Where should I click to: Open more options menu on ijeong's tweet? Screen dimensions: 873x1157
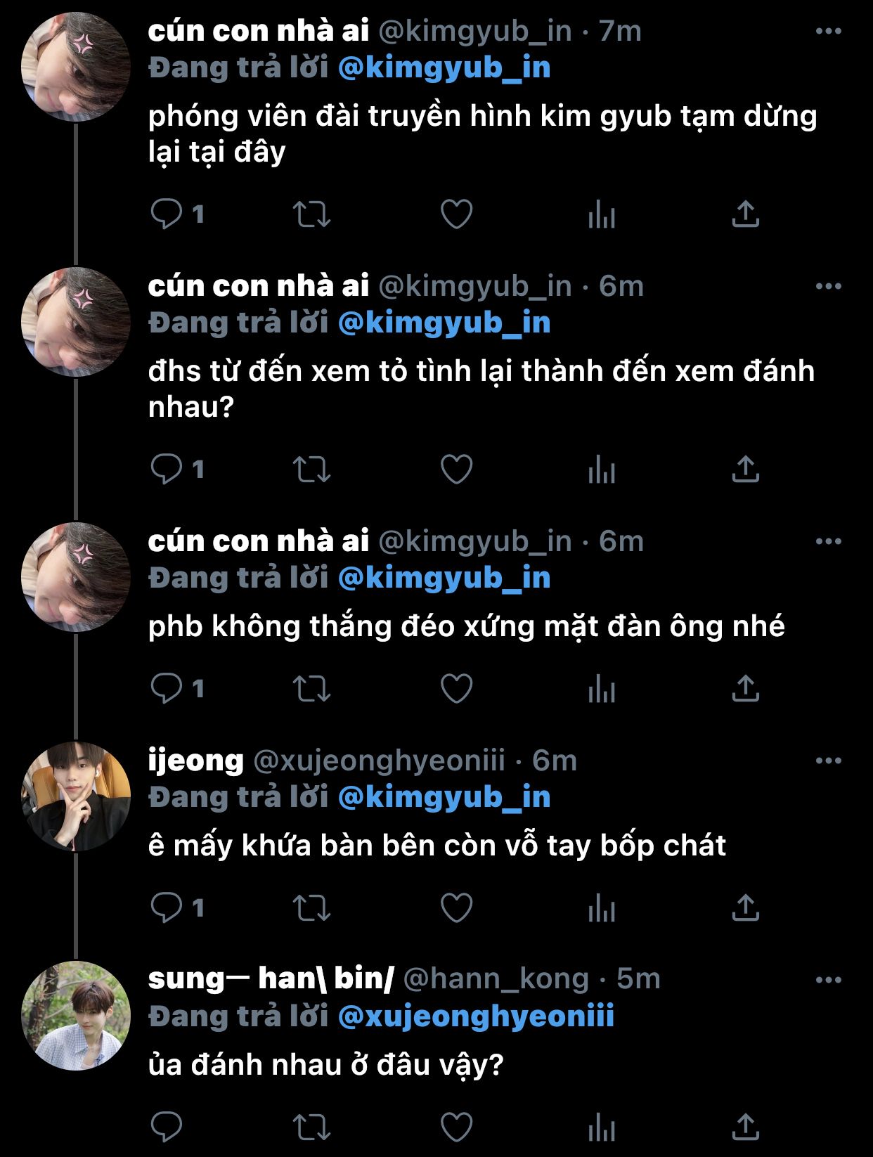(828, 761)
